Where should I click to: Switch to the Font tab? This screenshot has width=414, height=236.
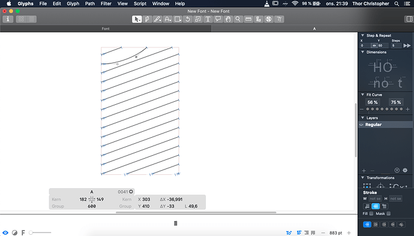[106, 29]
